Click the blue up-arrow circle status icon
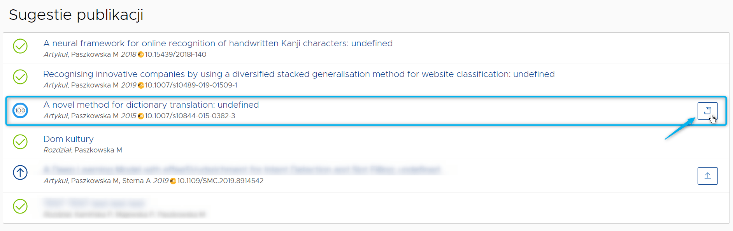733x231 pixels. click(20, 172)
